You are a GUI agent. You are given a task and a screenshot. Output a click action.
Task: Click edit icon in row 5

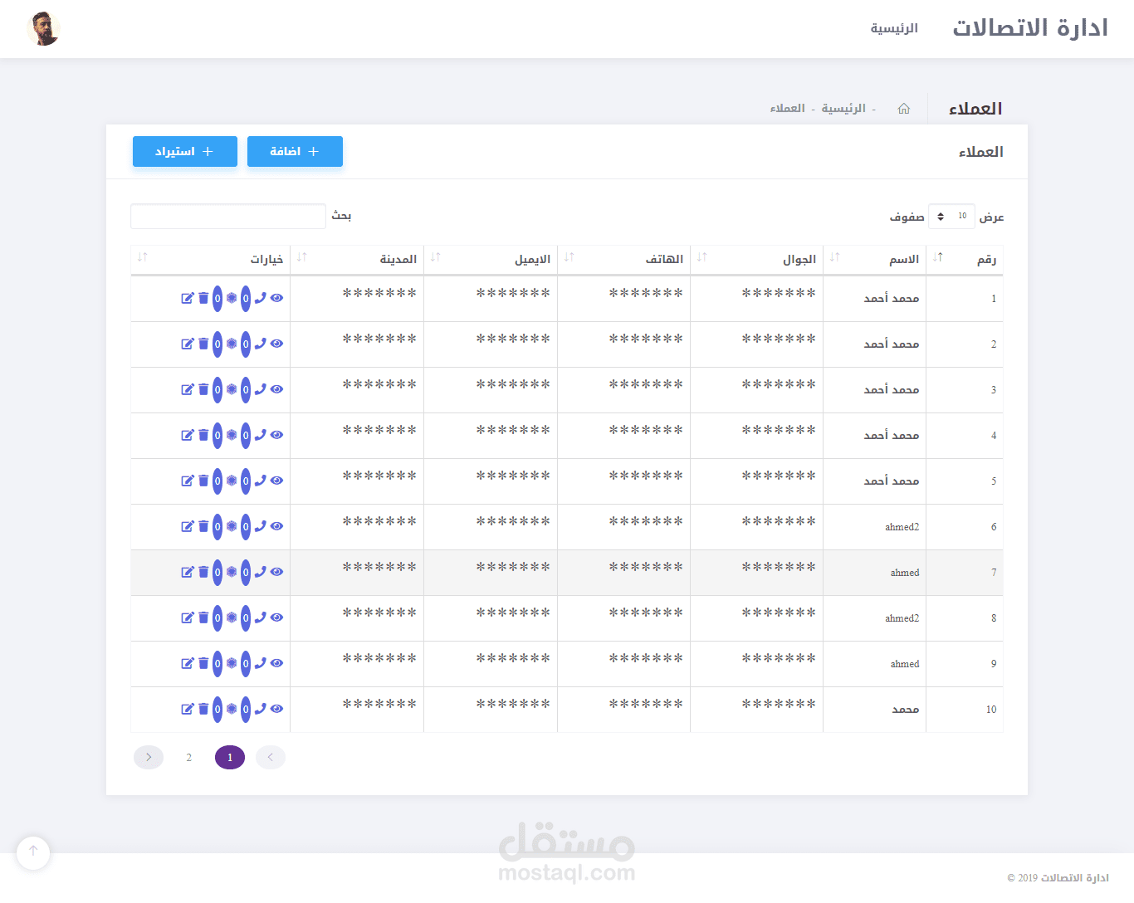[188, 481]
